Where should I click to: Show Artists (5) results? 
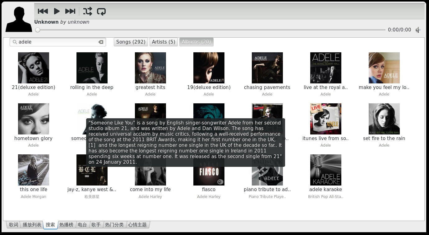click(164, 42)
